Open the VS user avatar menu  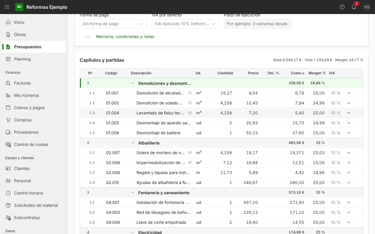(367, 7)
